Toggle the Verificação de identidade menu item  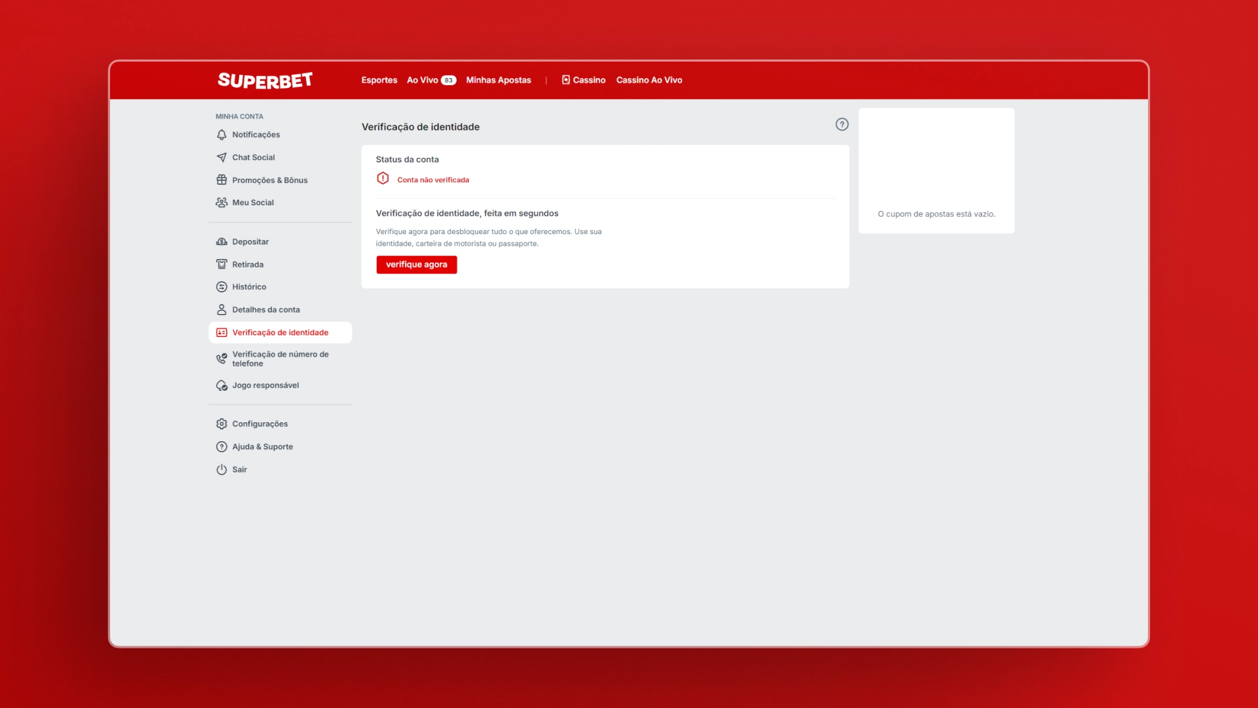coord(280,332)
